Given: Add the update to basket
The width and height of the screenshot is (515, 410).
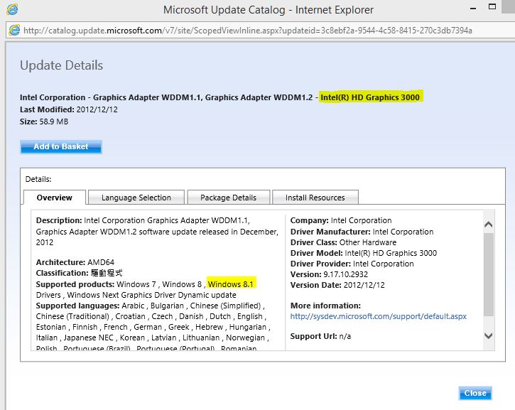Looking at the screenshot, I should point(61,147).
